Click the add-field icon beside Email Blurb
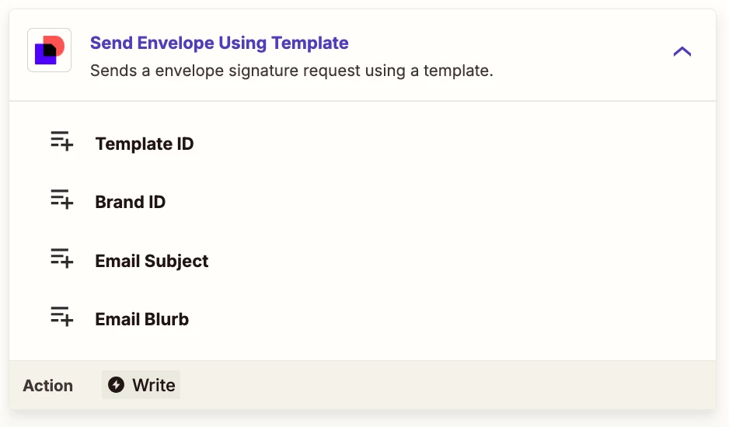Image resolution: width=729 pixels, height=427 pixels. click(x=62, y=317)
